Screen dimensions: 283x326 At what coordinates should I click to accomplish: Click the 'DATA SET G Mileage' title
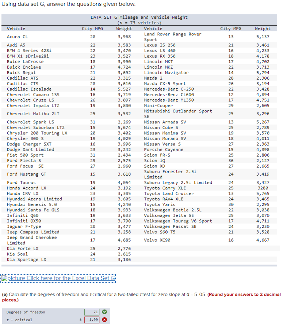tap(139, 17)
